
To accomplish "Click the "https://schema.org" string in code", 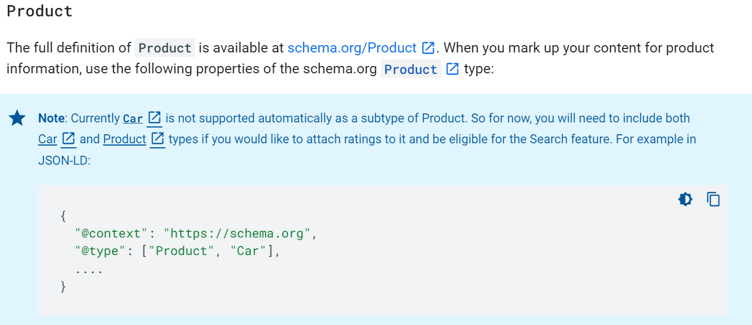I will pyautogui.click(x=237, y=233).
